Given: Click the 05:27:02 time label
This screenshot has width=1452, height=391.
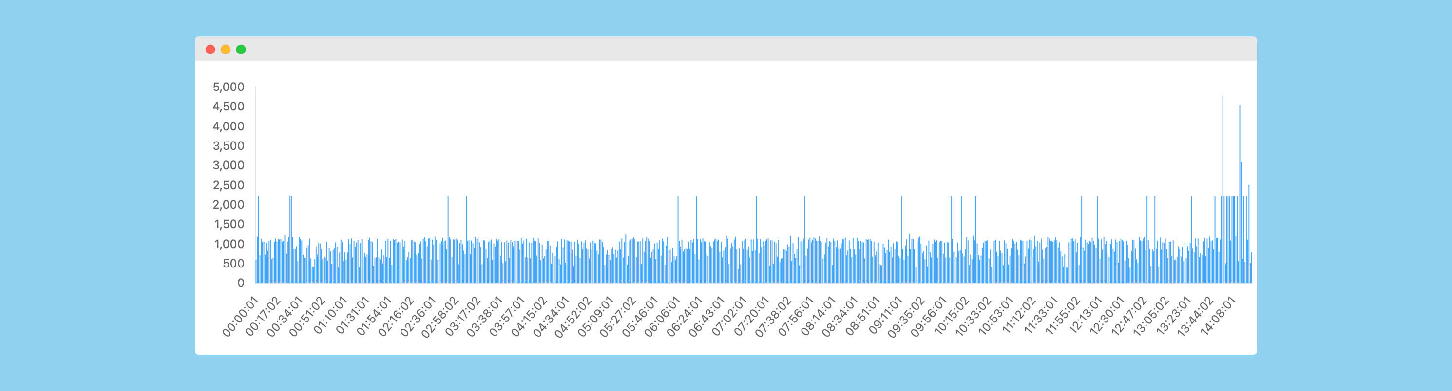Looking at the screenshot, I should pos(617,317).
